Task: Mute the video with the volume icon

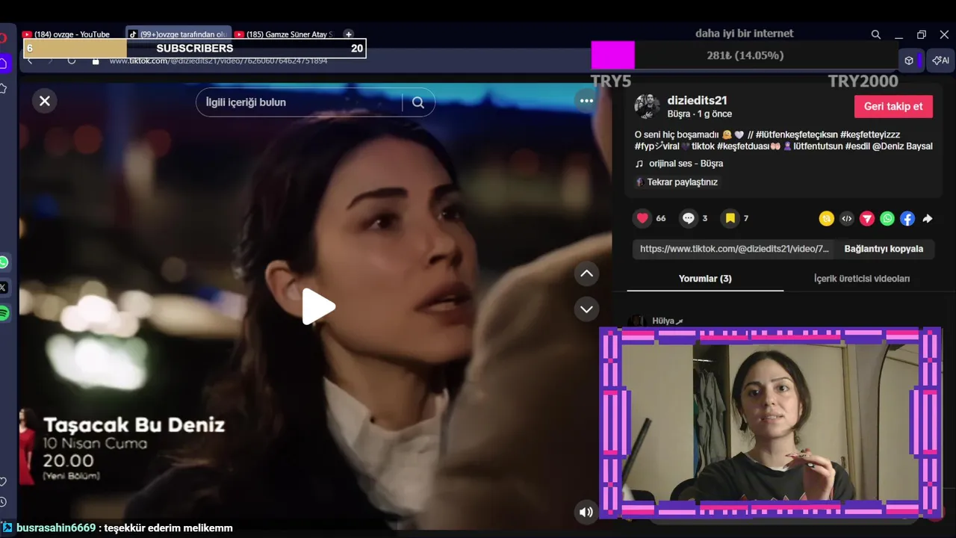Action: 586,512
